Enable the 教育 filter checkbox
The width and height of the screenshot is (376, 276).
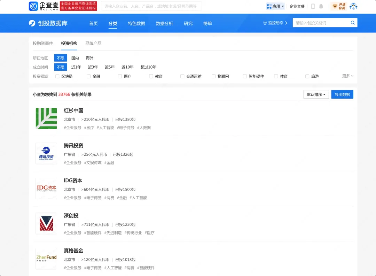(x=151, y=76)
